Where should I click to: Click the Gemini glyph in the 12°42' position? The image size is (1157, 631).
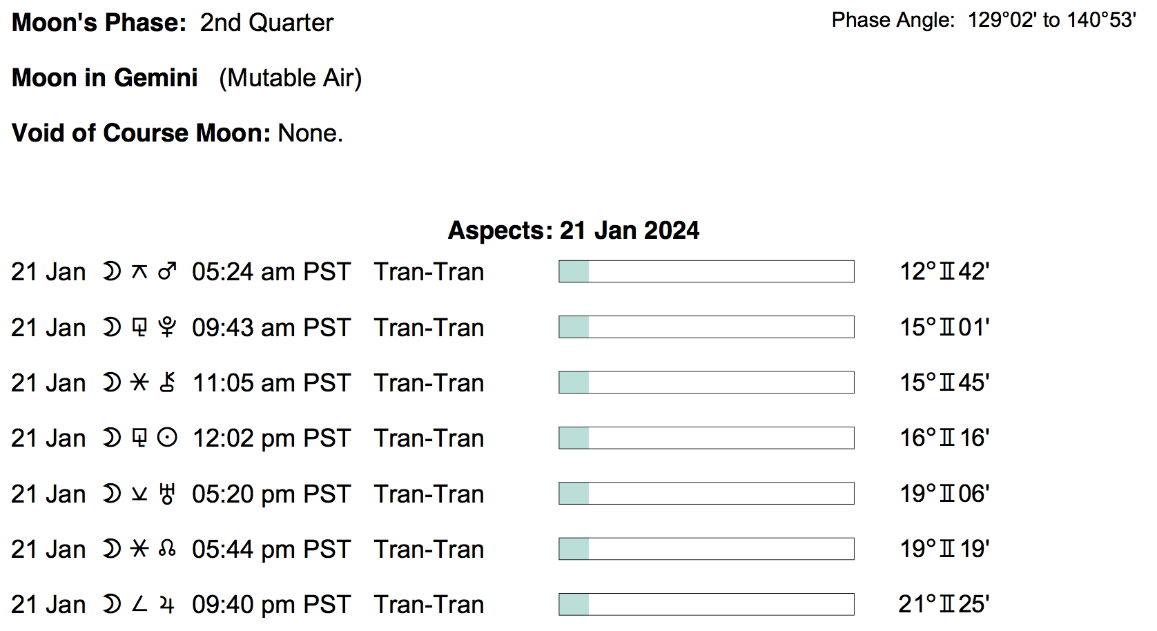947,271
